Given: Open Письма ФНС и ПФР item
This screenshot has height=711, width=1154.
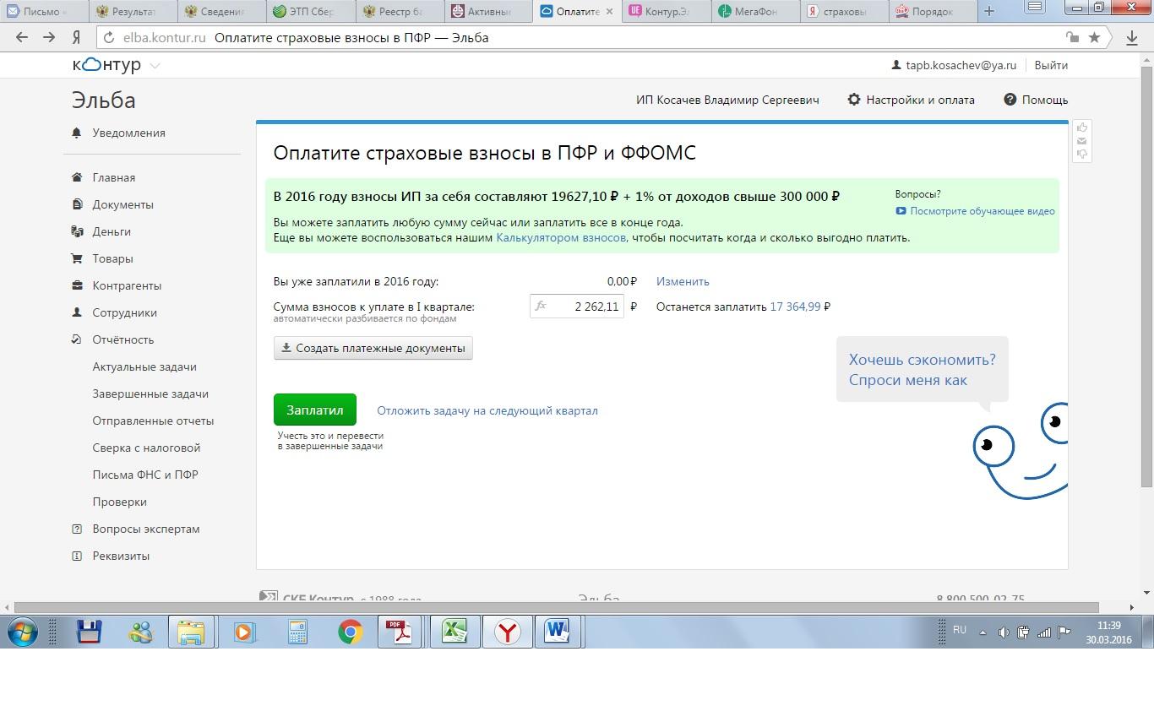Looking at the screenshot, I should click(x=145, y=475).
